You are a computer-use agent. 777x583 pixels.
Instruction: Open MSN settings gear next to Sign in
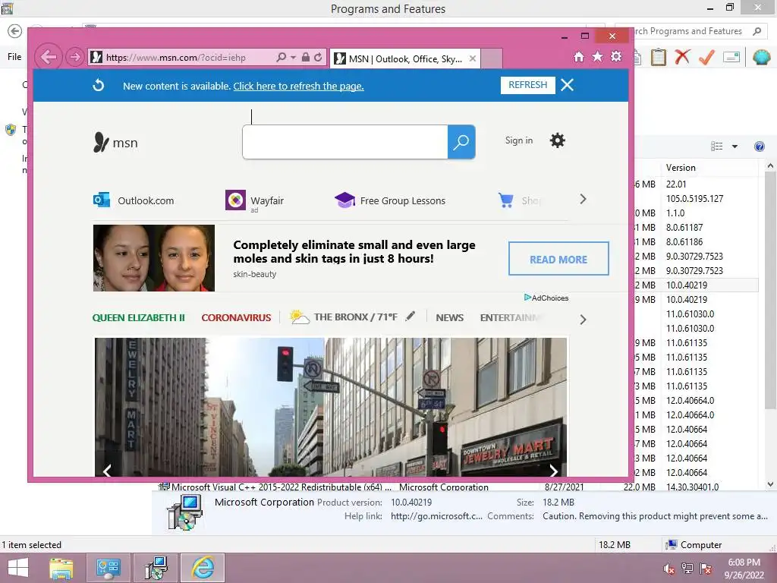click(558, 140)
